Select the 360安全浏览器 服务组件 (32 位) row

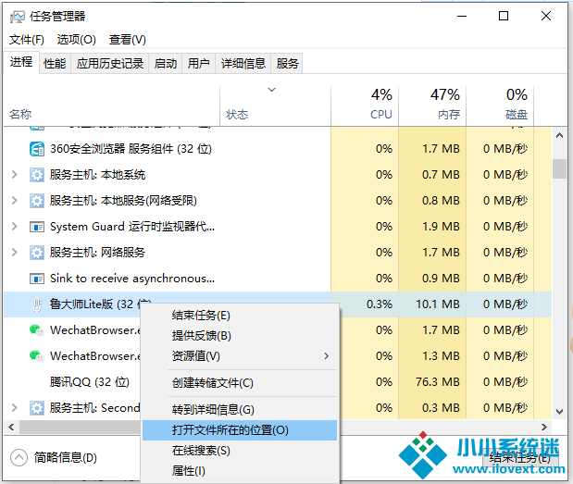[278, 149]
